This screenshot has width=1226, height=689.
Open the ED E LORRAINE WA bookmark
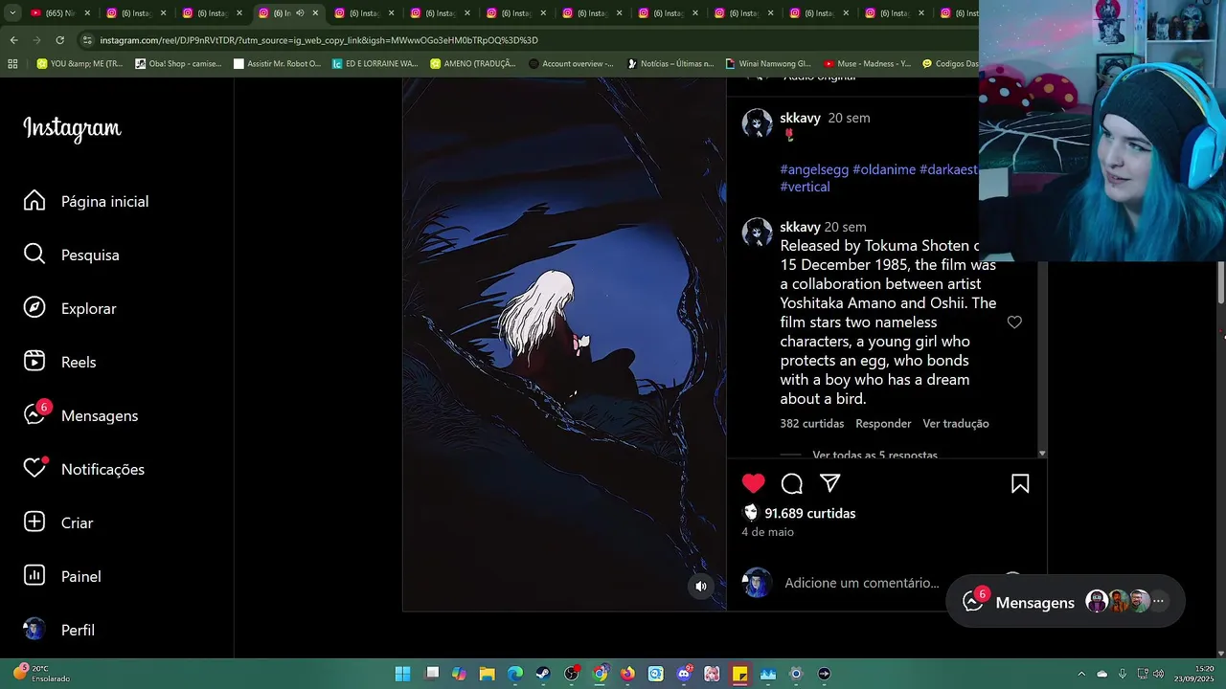pyautogui.click(x=375, y=64)
